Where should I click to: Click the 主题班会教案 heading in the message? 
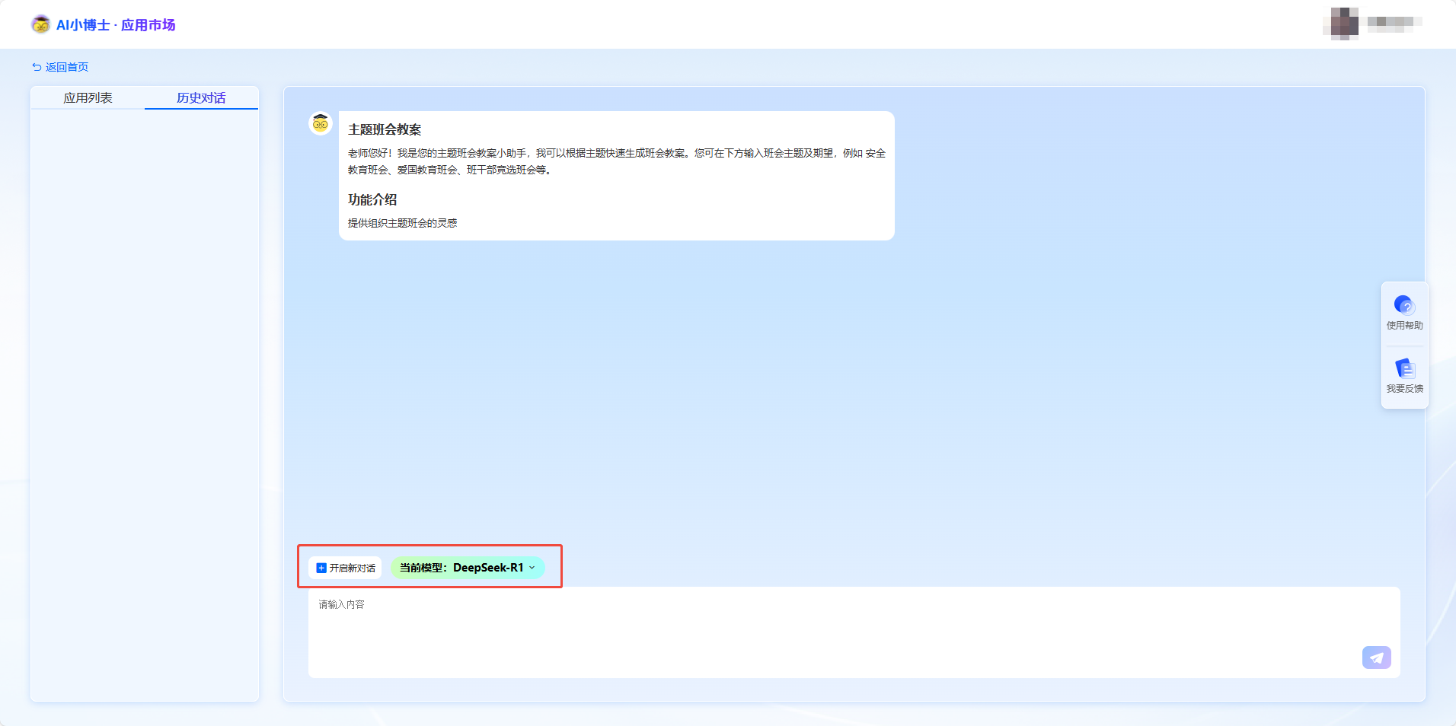(385, 129)
